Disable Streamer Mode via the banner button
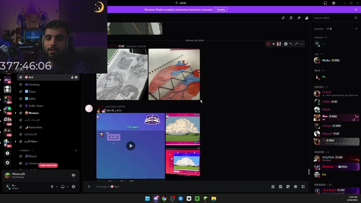Image resolution: width=361 pixels, height=203 pixels. [221, 10]
